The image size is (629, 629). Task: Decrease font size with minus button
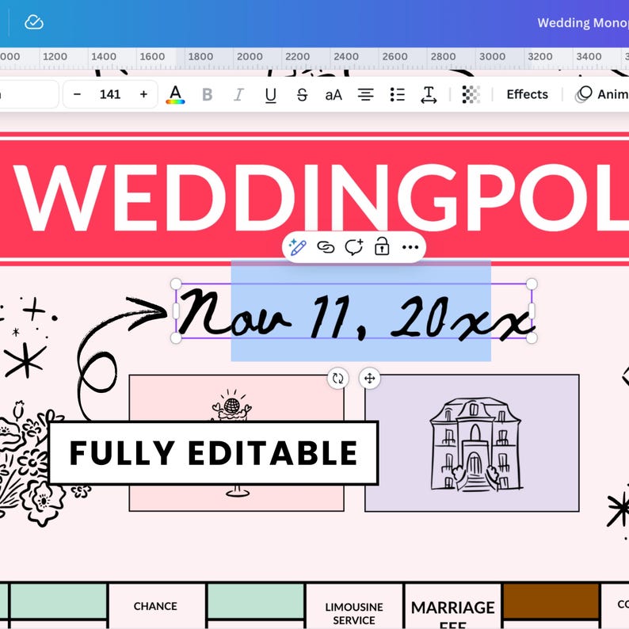[x=78, y=95]
